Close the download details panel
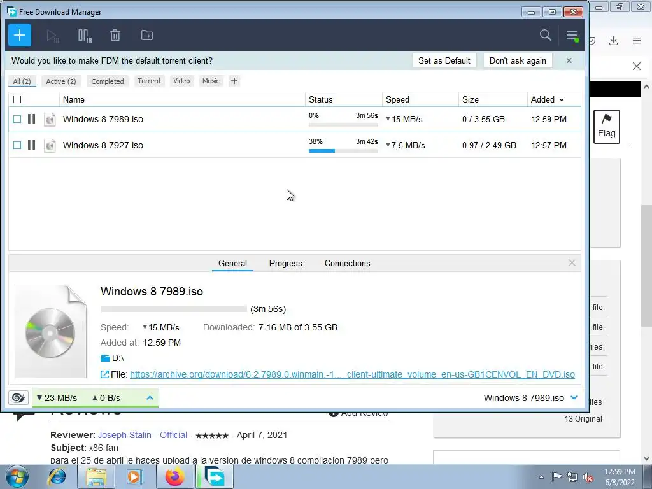This screenshot has height=489, width=652. pyautogui.click(x=572, y=263)
